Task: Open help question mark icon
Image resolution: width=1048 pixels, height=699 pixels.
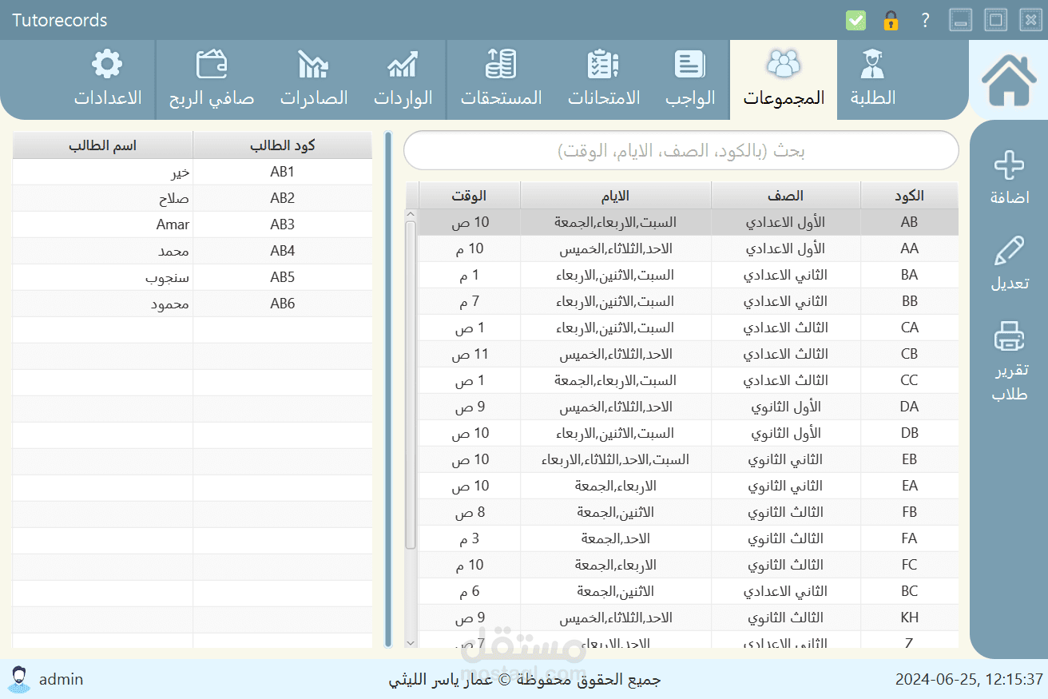Action: pyautogui.click(x=925, y=20)
